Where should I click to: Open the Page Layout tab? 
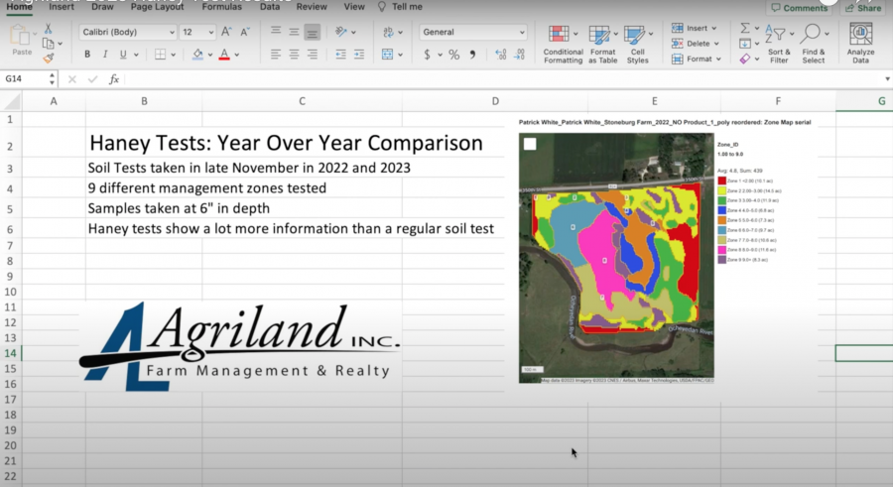(157, 7)
